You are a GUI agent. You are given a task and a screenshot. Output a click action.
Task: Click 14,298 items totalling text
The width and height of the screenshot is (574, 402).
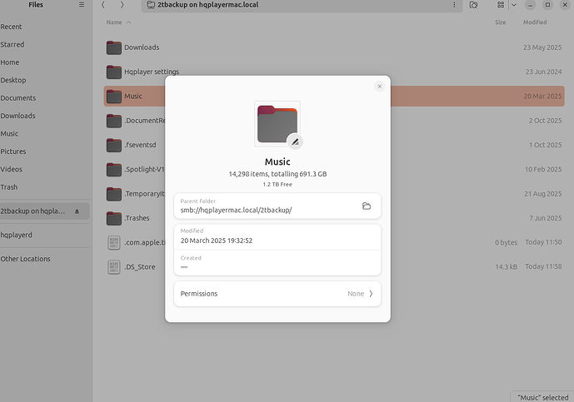pos(277,174)
